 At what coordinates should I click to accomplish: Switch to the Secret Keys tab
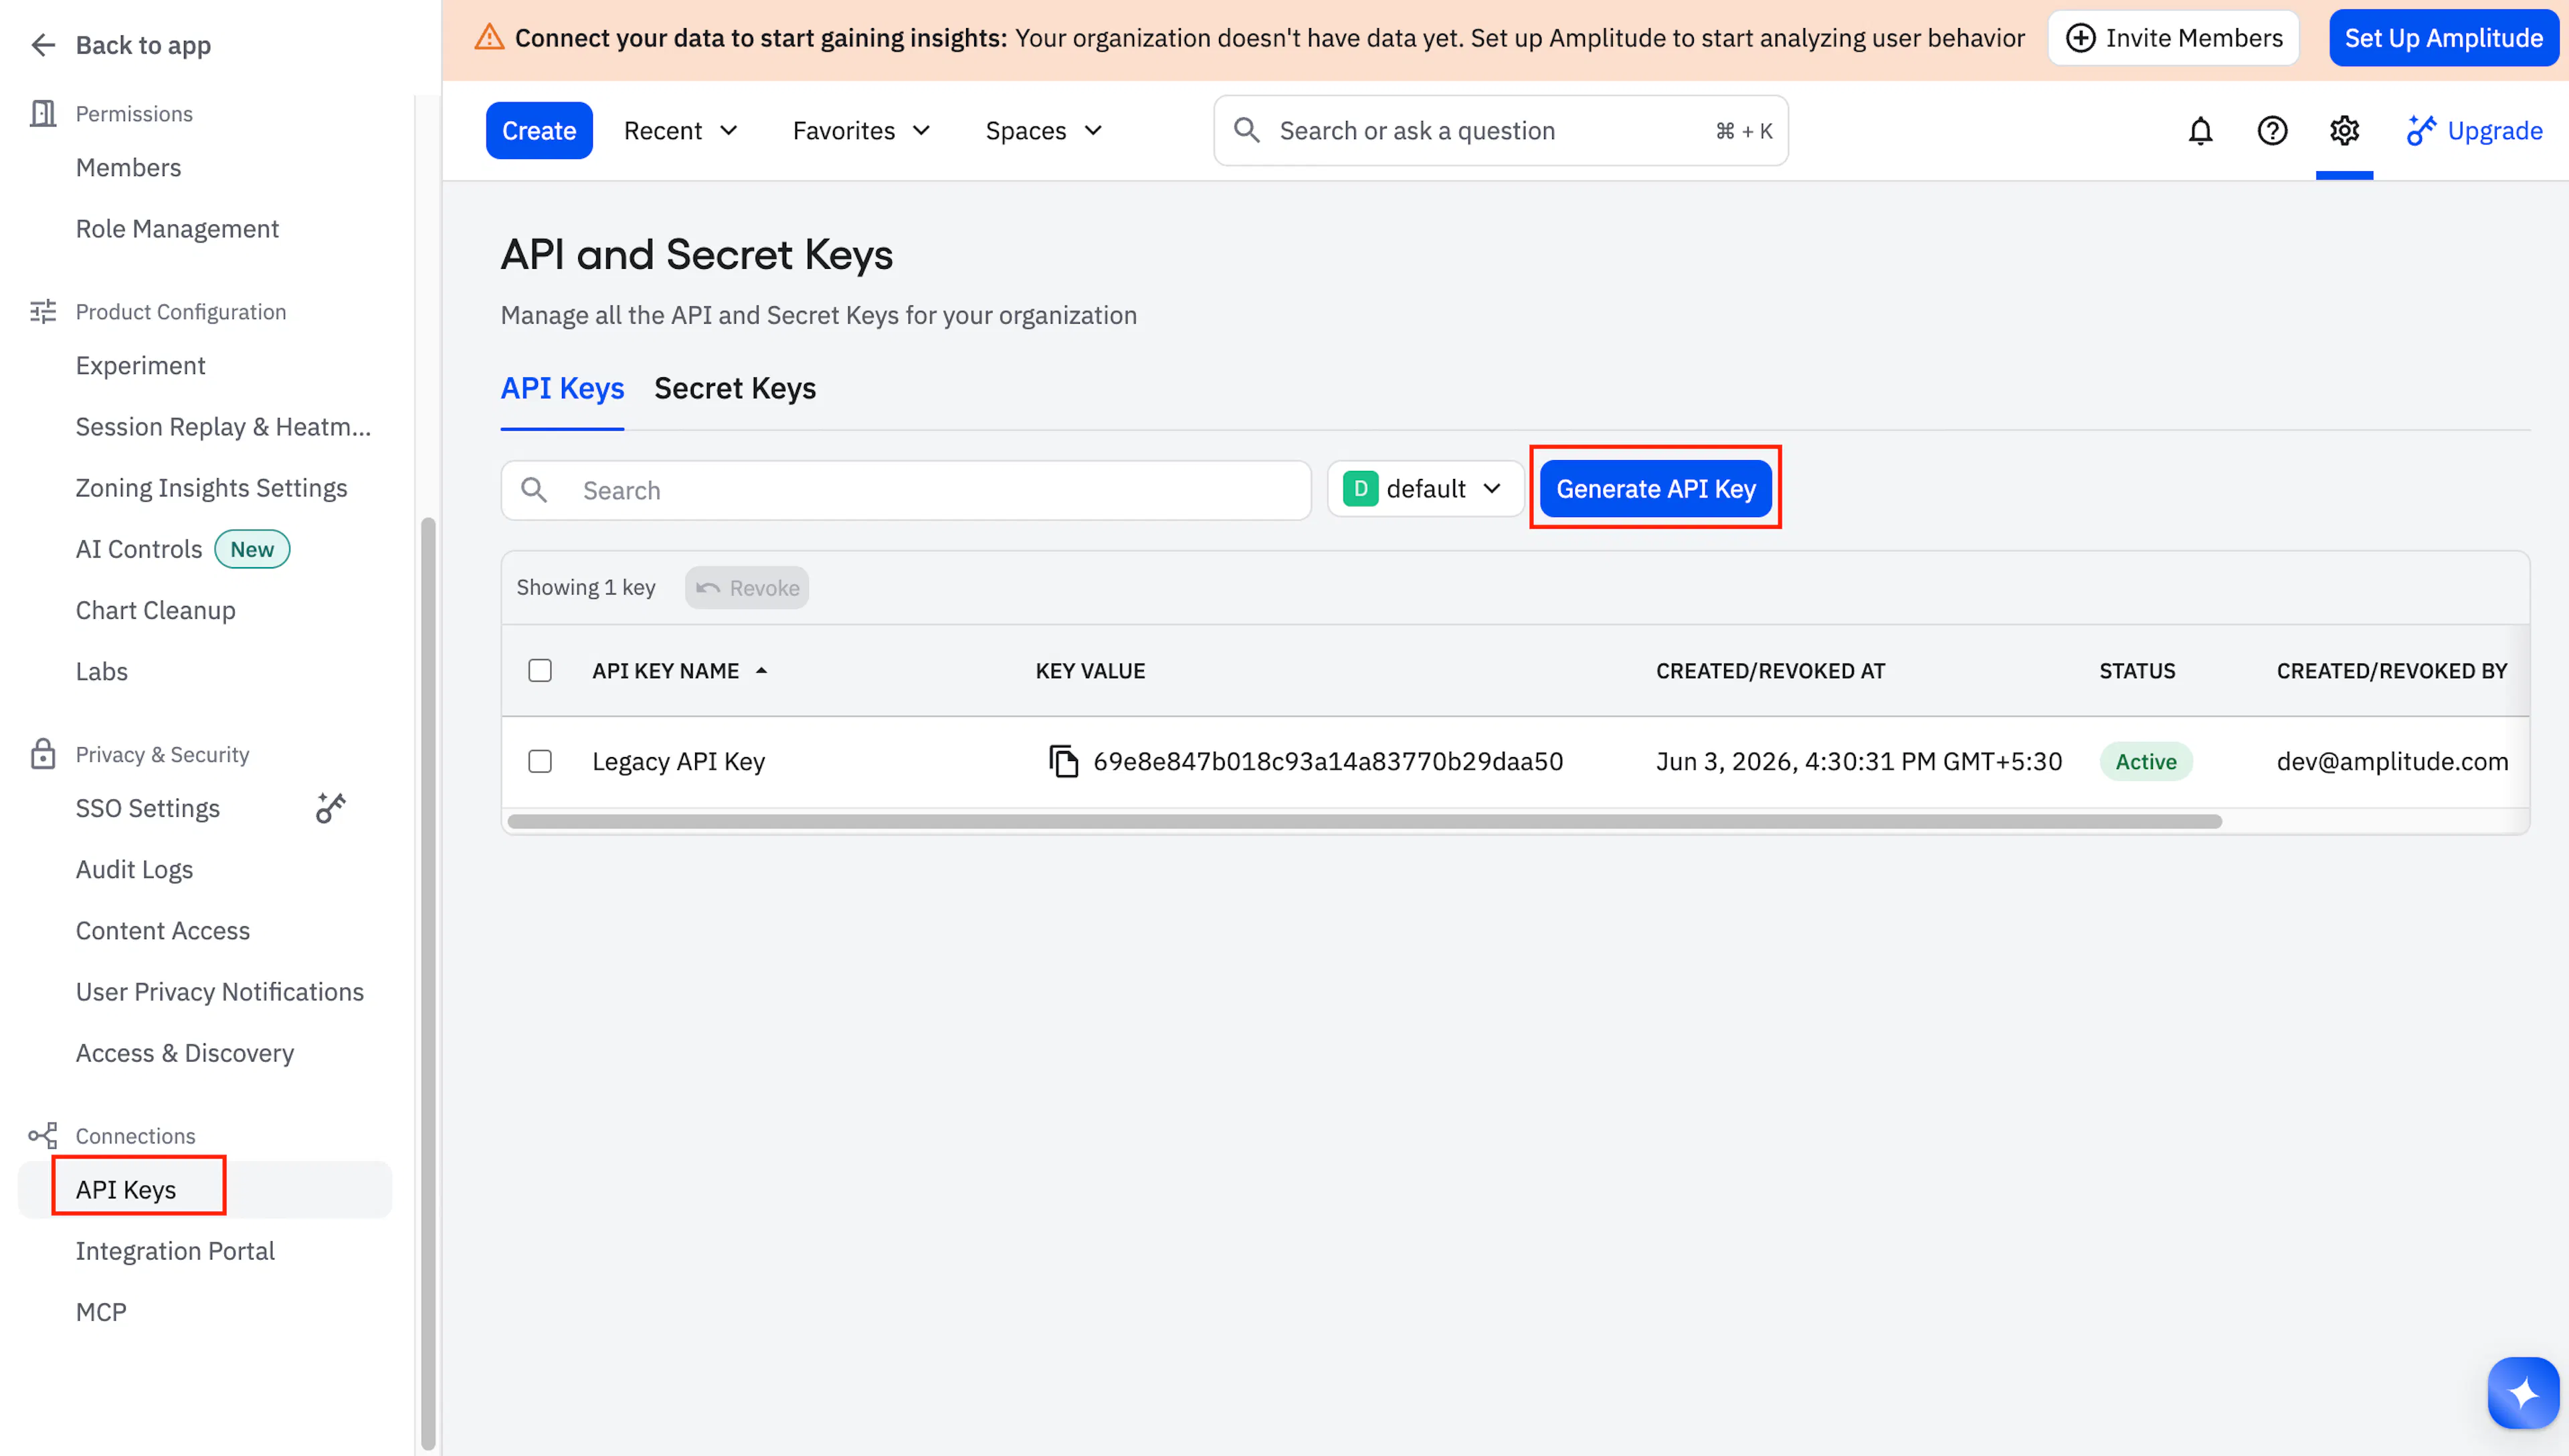click(735, 388)
